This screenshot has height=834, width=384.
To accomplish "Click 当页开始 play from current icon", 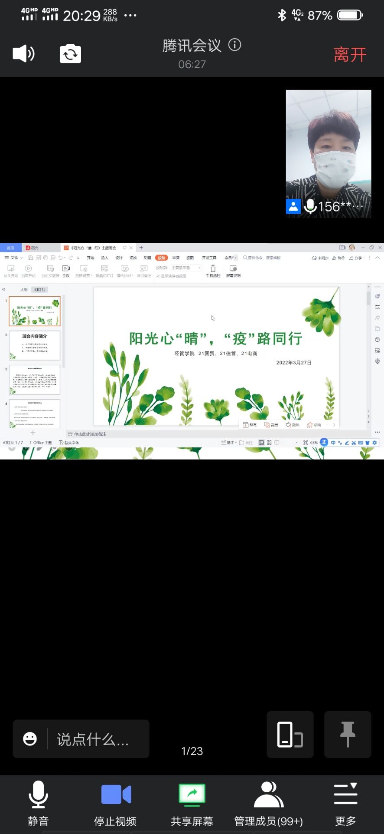I will (29, 271).
